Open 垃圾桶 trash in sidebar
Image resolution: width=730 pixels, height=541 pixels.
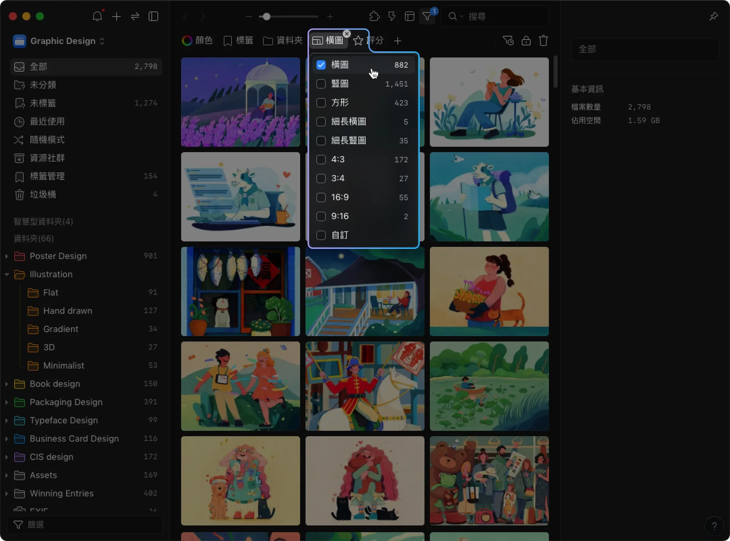86,194
